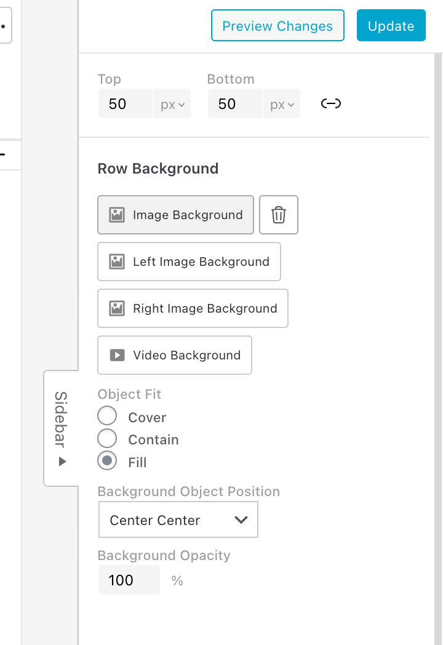Viewport: 443px width, 645px height.
Task: Expand the Background Object Position dropdown
Action: coord(178,520)
